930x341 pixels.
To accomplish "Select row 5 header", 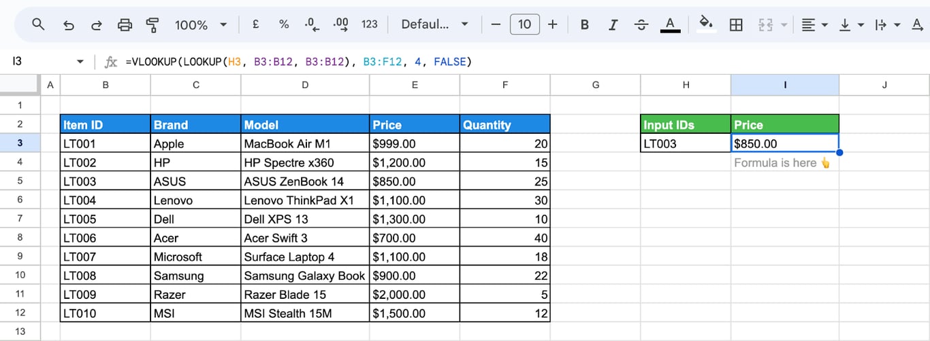I will coord(20,181).
